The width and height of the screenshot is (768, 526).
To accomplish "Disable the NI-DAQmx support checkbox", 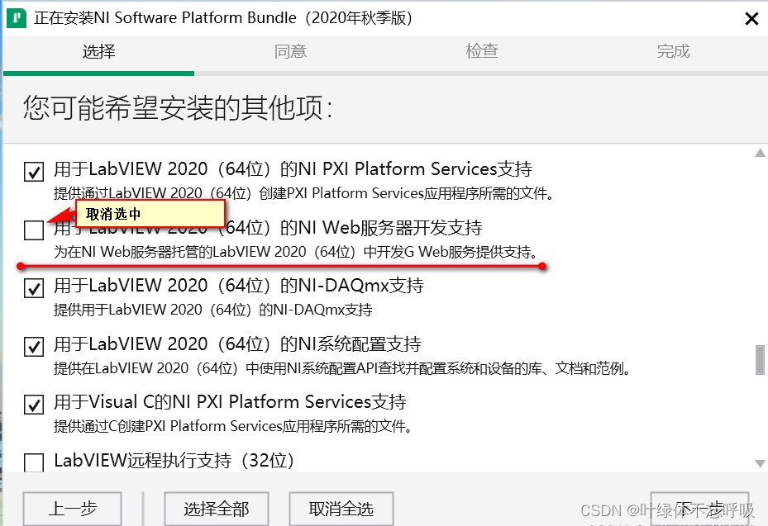I will pyautogui.click(x=33, y=288).
